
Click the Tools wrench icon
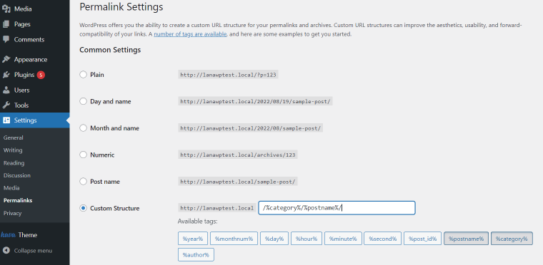[x=6, y=105]
